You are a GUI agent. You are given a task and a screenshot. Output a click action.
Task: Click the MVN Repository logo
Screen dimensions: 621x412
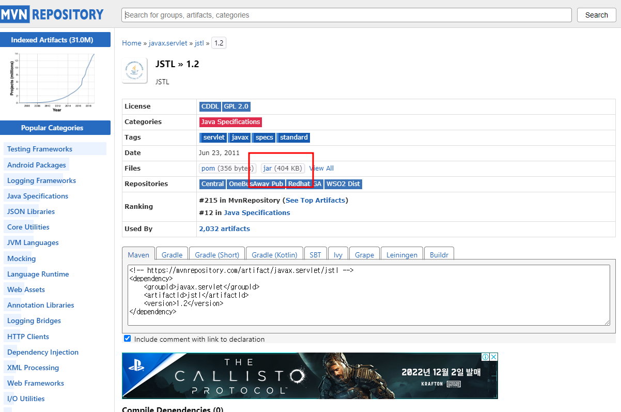pyautogui.click(x=52, y=14)
